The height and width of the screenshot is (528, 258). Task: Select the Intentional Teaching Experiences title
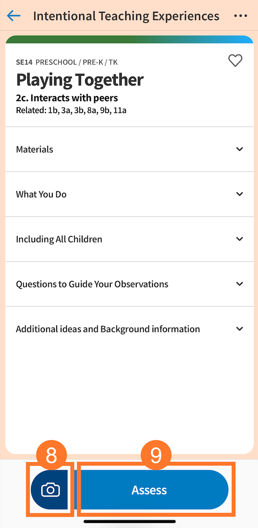(x=126, y=16)
